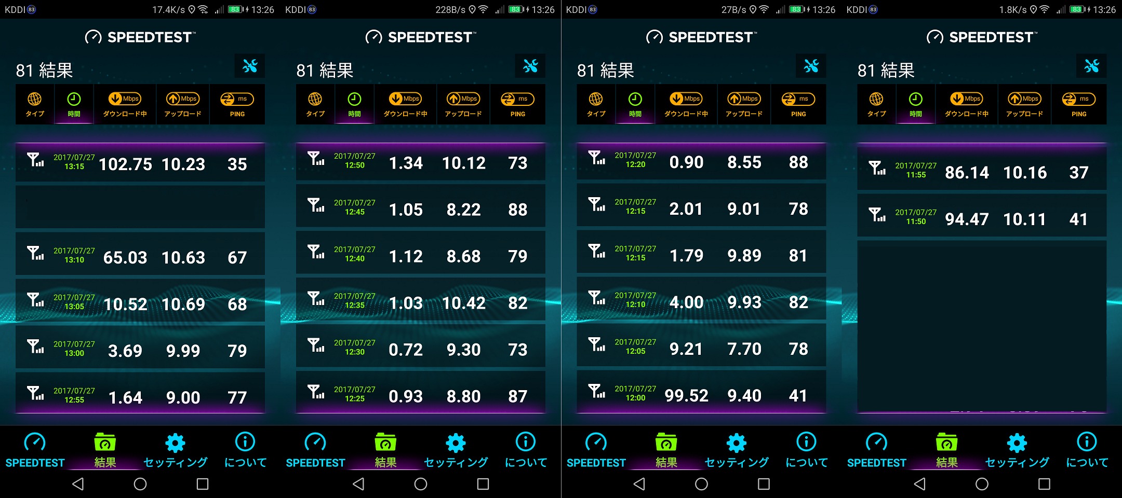
Task: Tap the info about icon in rightmost screen
Action: point(1087,450)
